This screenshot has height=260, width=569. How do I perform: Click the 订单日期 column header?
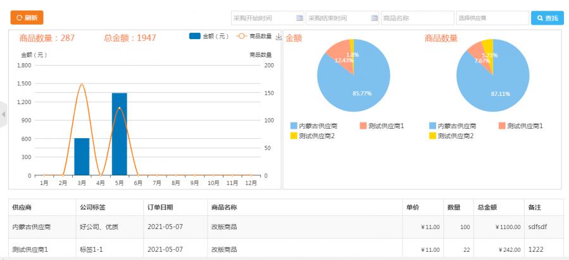pyautogui.click(x=159, y=207)
